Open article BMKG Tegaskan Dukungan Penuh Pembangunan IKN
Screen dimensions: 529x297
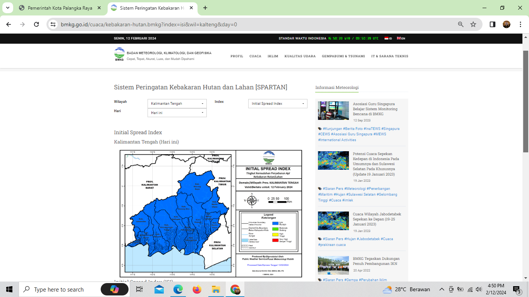point(376,261)
